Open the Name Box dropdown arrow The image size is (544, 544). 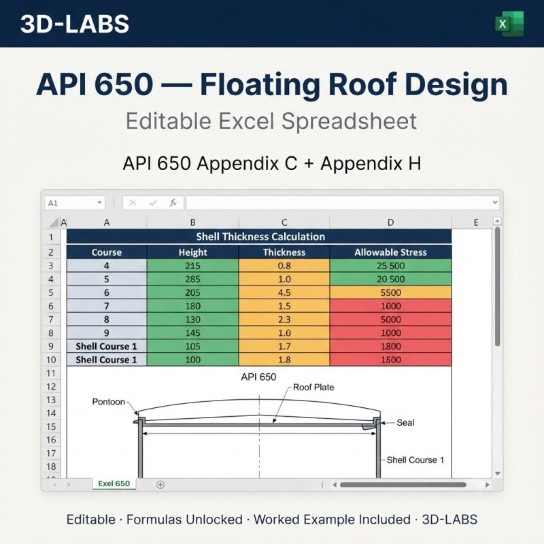point(99,203)
